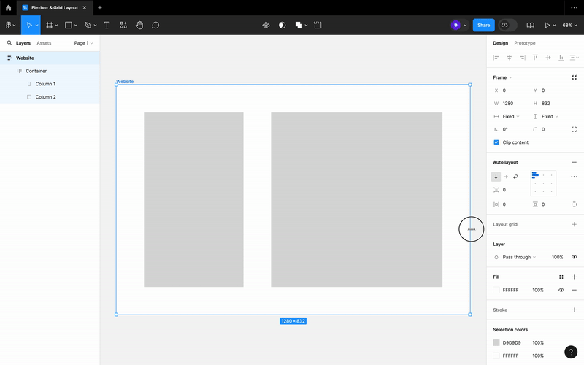Toggle the Clip content checkbox
Screen dimensions: 584x365
(x=496, y=142)
